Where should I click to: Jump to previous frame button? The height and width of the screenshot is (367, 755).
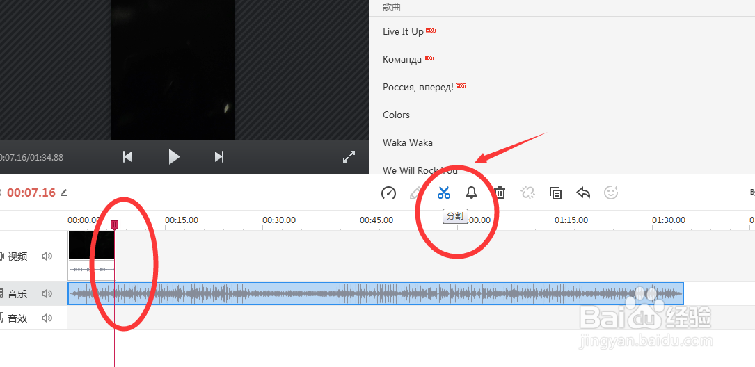pos(127,157)
